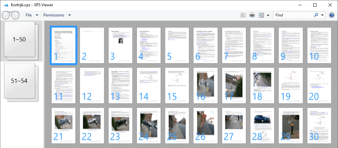Image resolution: width=338 pixels, height=148 pixels.
Task: Open the view options arrow beside grid icon
Action: (268, 15)
